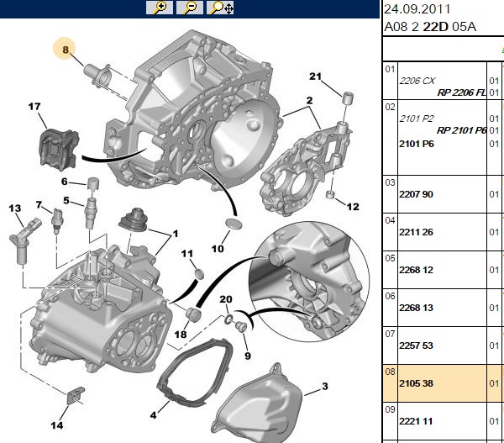
Task: Select the zoom-and-pan magnifier tool
Action: tap(220, 8)
